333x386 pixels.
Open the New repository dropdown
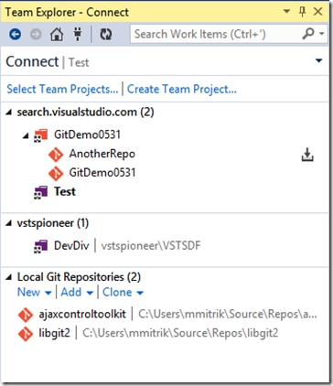click(35, 292)
